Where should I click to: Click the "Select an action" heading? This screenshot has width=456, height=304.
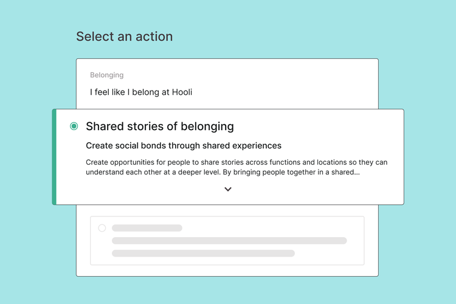click(124, 36)
